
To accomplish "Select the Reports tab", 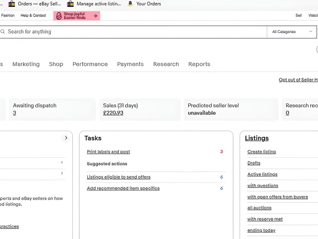I will tap(199, 64).
